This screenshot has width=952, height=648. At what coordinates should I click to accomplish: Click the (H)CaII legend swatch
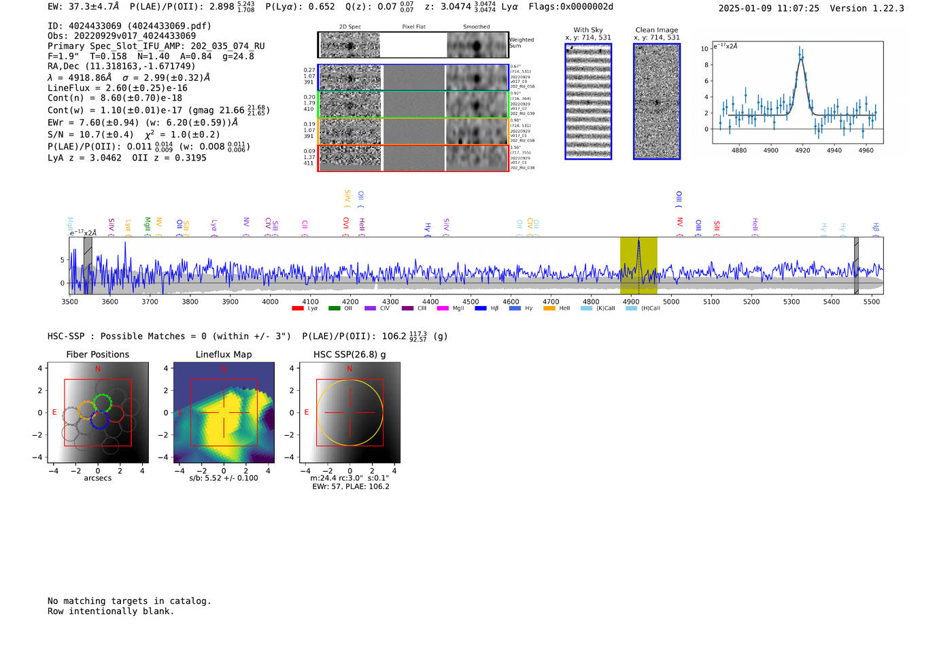click(x=631, y=308)
